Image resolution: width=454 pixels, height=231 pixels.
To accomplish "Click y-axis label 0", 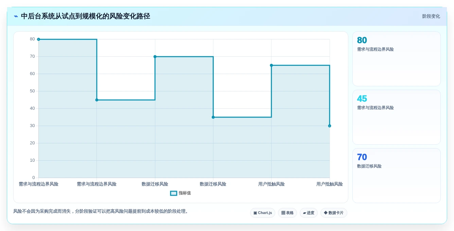I will [x=34, y=178].
